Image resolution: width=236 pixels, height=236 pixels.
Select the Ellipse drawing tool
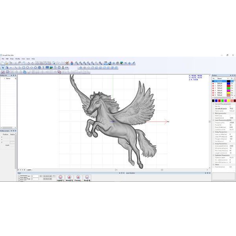[31, 68]
